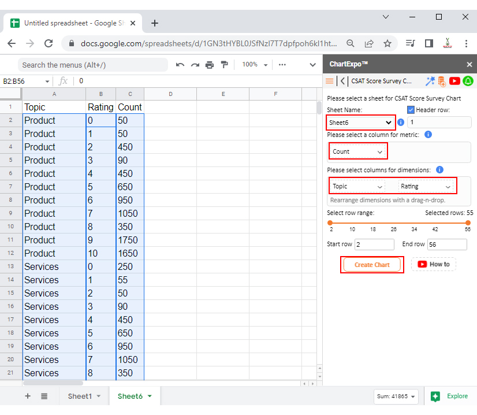Screen dimensions: 477x415
Task: Click the left handle of row range slider
Action: point(330,223)
